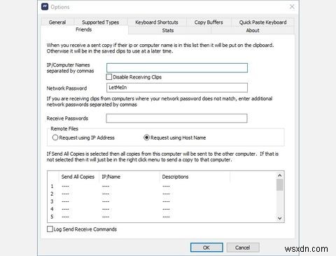Viewport: 336px width, 256px height.
Task: Switch to Copy Buffers tab
Action: [x=209, y=22]
